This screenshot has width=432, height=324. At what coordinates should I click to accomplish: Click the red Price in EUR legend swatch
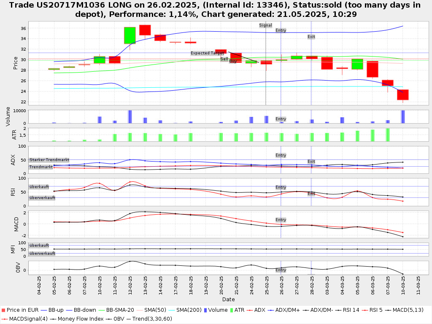pos(3,310)
